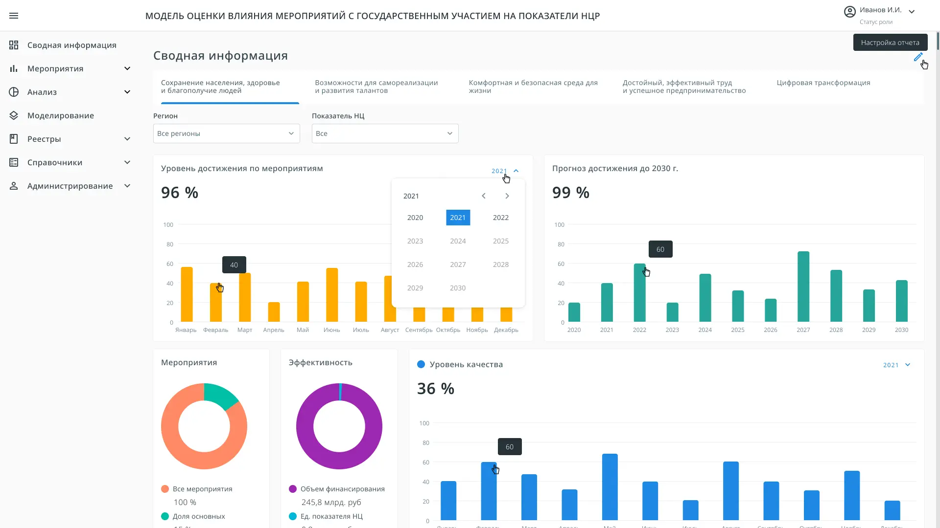Click the Мероприятия bar chart icon
The height and width of the screenshot is (528, 940).
click(14, 68)
